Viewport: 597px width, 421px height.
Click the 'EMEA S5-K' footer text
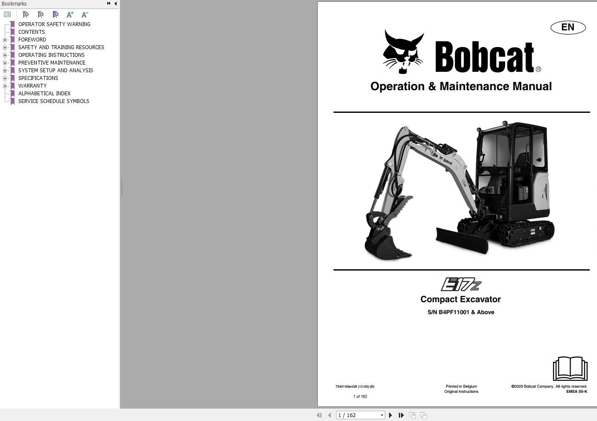point(577,392)
